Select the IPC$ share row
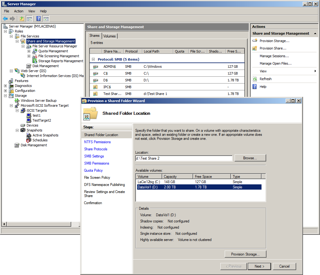This screenshot has width=320, height=275. coord(167,87)
